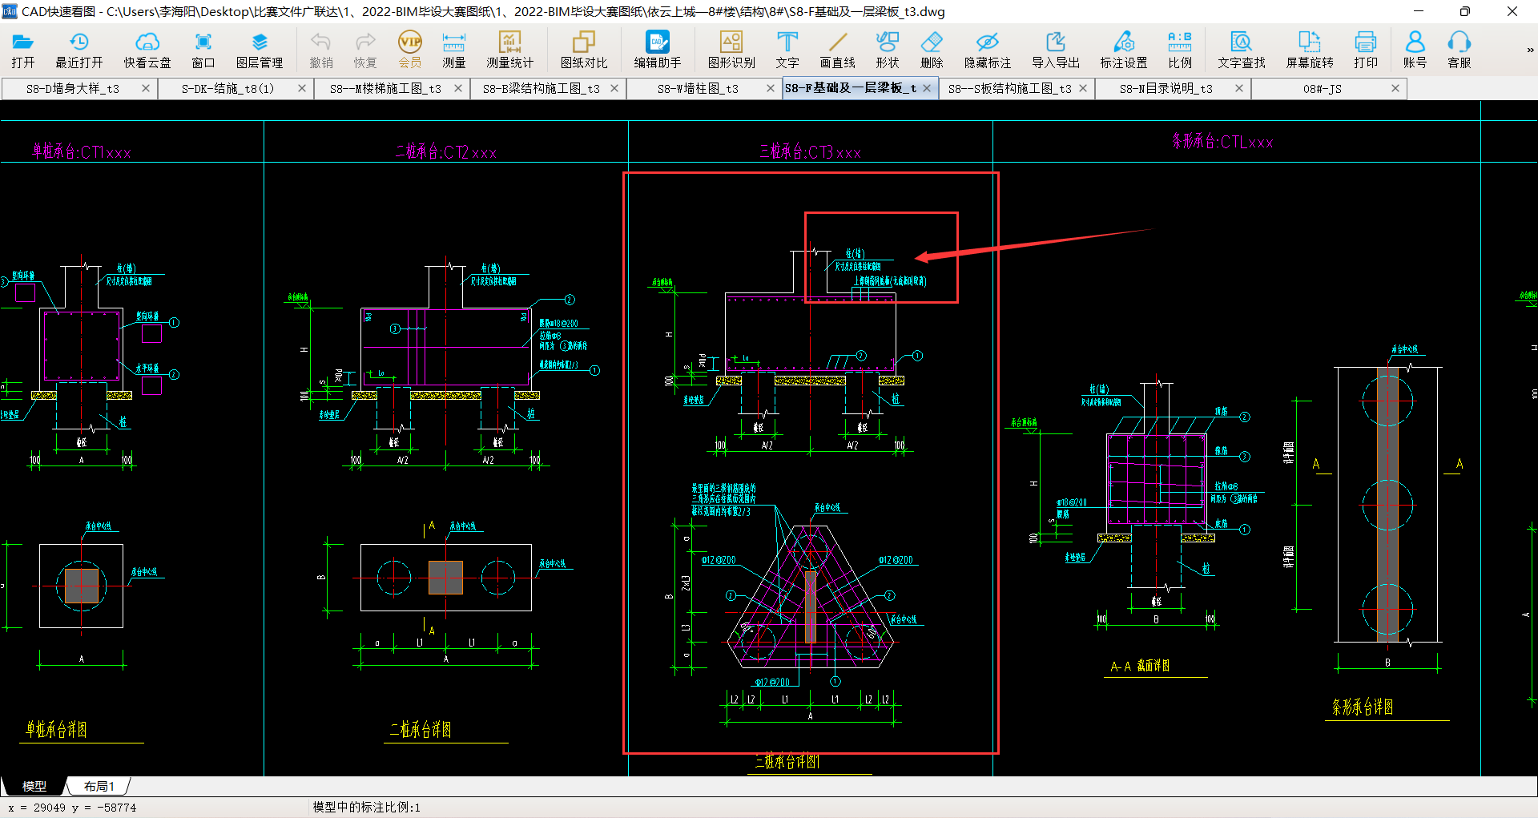Toggle 隐藏标注 hide annotations
The image size is (1538, 818).
[988, 50]
